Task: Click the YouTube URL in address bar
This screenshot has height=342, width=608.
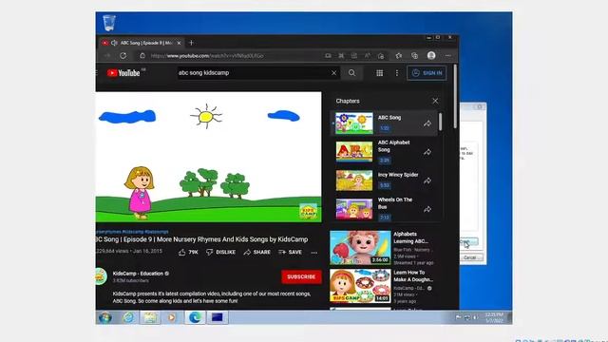Action: (x=207, y=56)
